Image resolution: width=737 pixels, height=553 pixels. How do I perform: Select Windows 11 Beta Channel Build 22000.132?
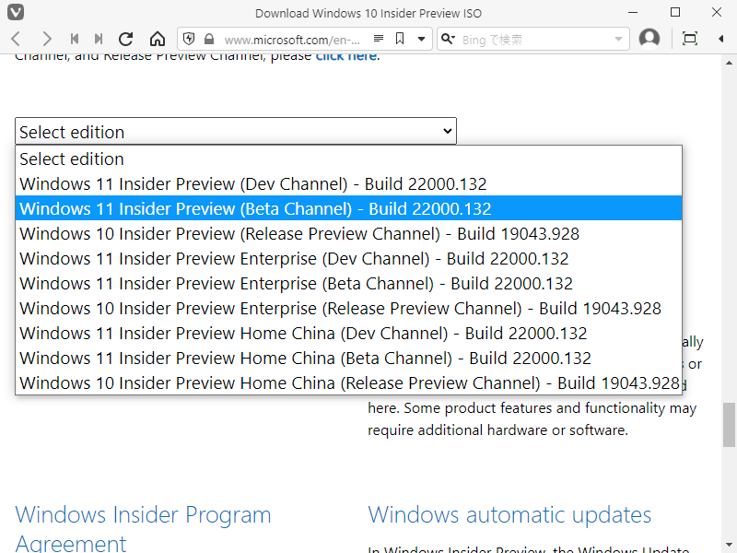(x=348, y=209)
